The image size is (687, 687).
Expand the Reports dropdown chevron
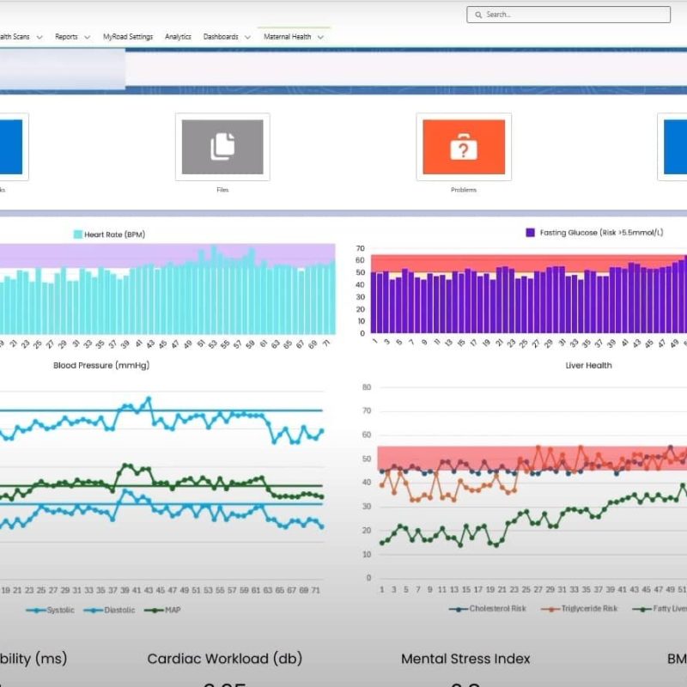(88, 37)
